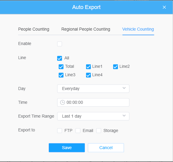Close the Auto Export dialog
173x162 pixels.
(x=164, y=7)
